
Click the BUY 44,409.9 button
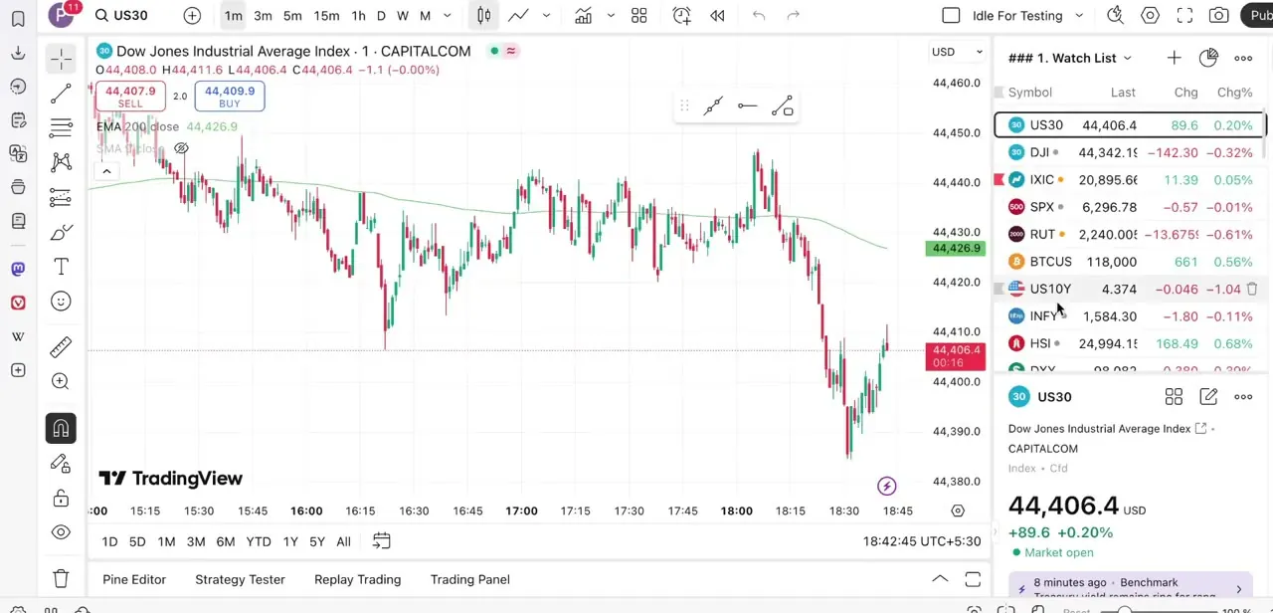[230, 97]
